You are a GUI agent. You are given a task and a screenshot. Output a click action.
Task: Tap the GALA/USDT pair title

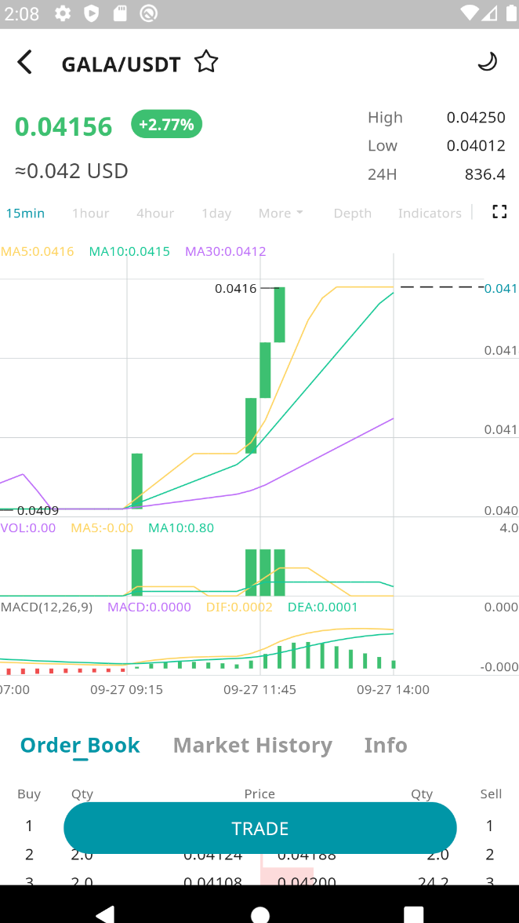(121, 64)
